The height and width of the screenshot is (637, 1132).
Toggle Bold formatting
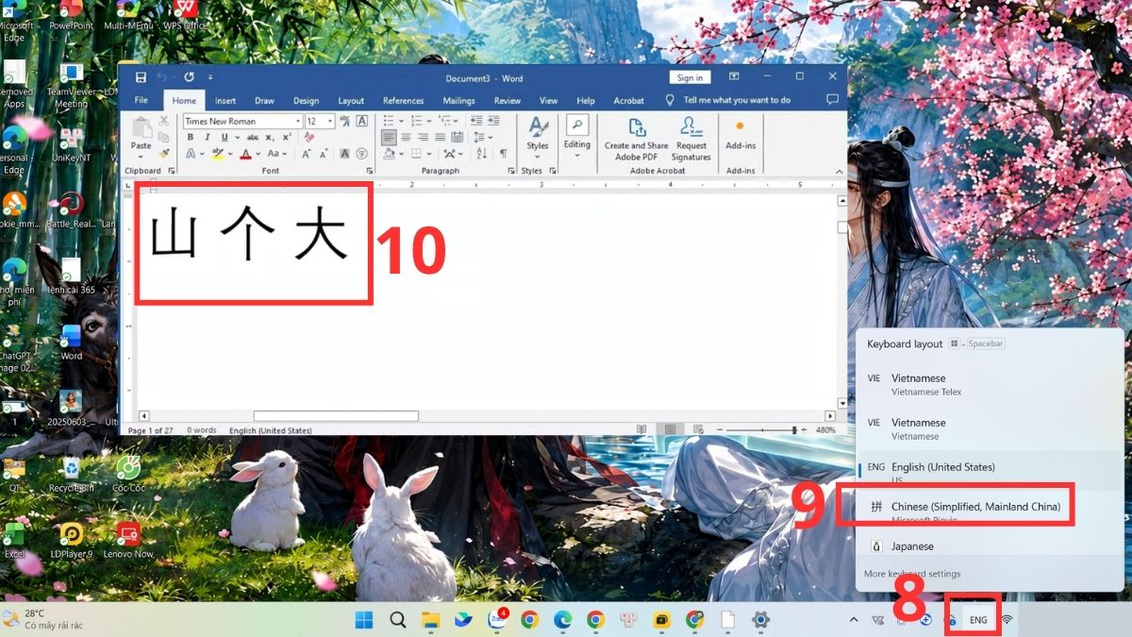(x=190, y=137)
